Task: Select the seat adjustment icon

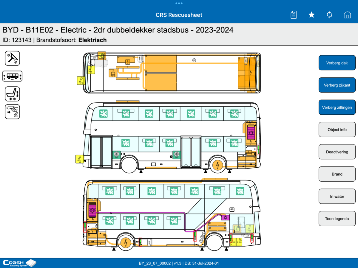Action: pyautogui.click(x=13, y=94)
